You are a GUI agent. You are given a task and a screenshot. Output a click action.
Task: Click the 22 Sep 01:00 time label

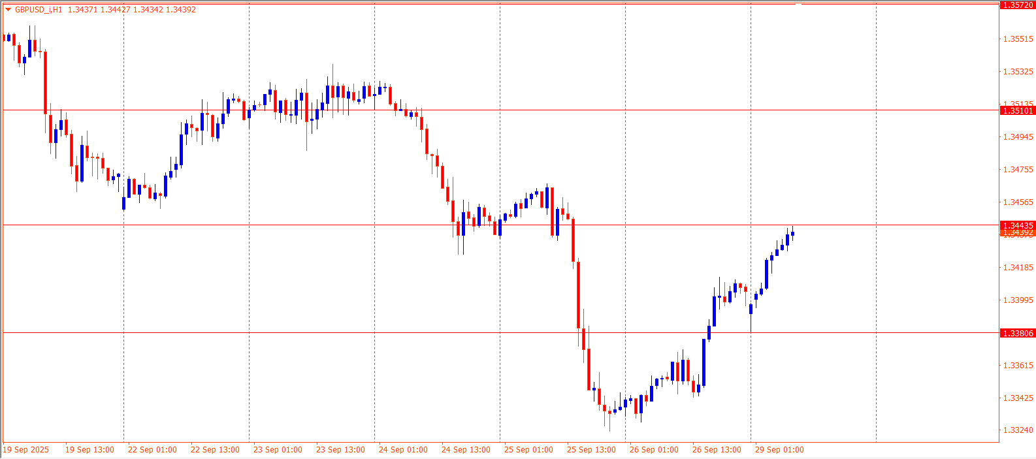point(152,450)
